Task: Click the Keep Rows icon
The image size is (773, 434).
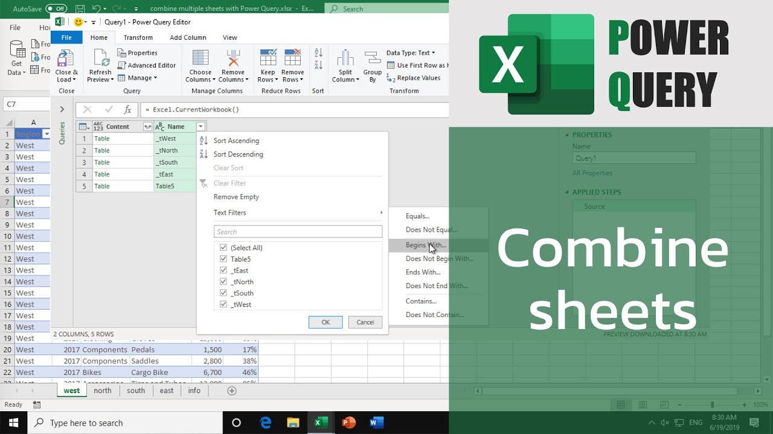Action: (268, 58)
